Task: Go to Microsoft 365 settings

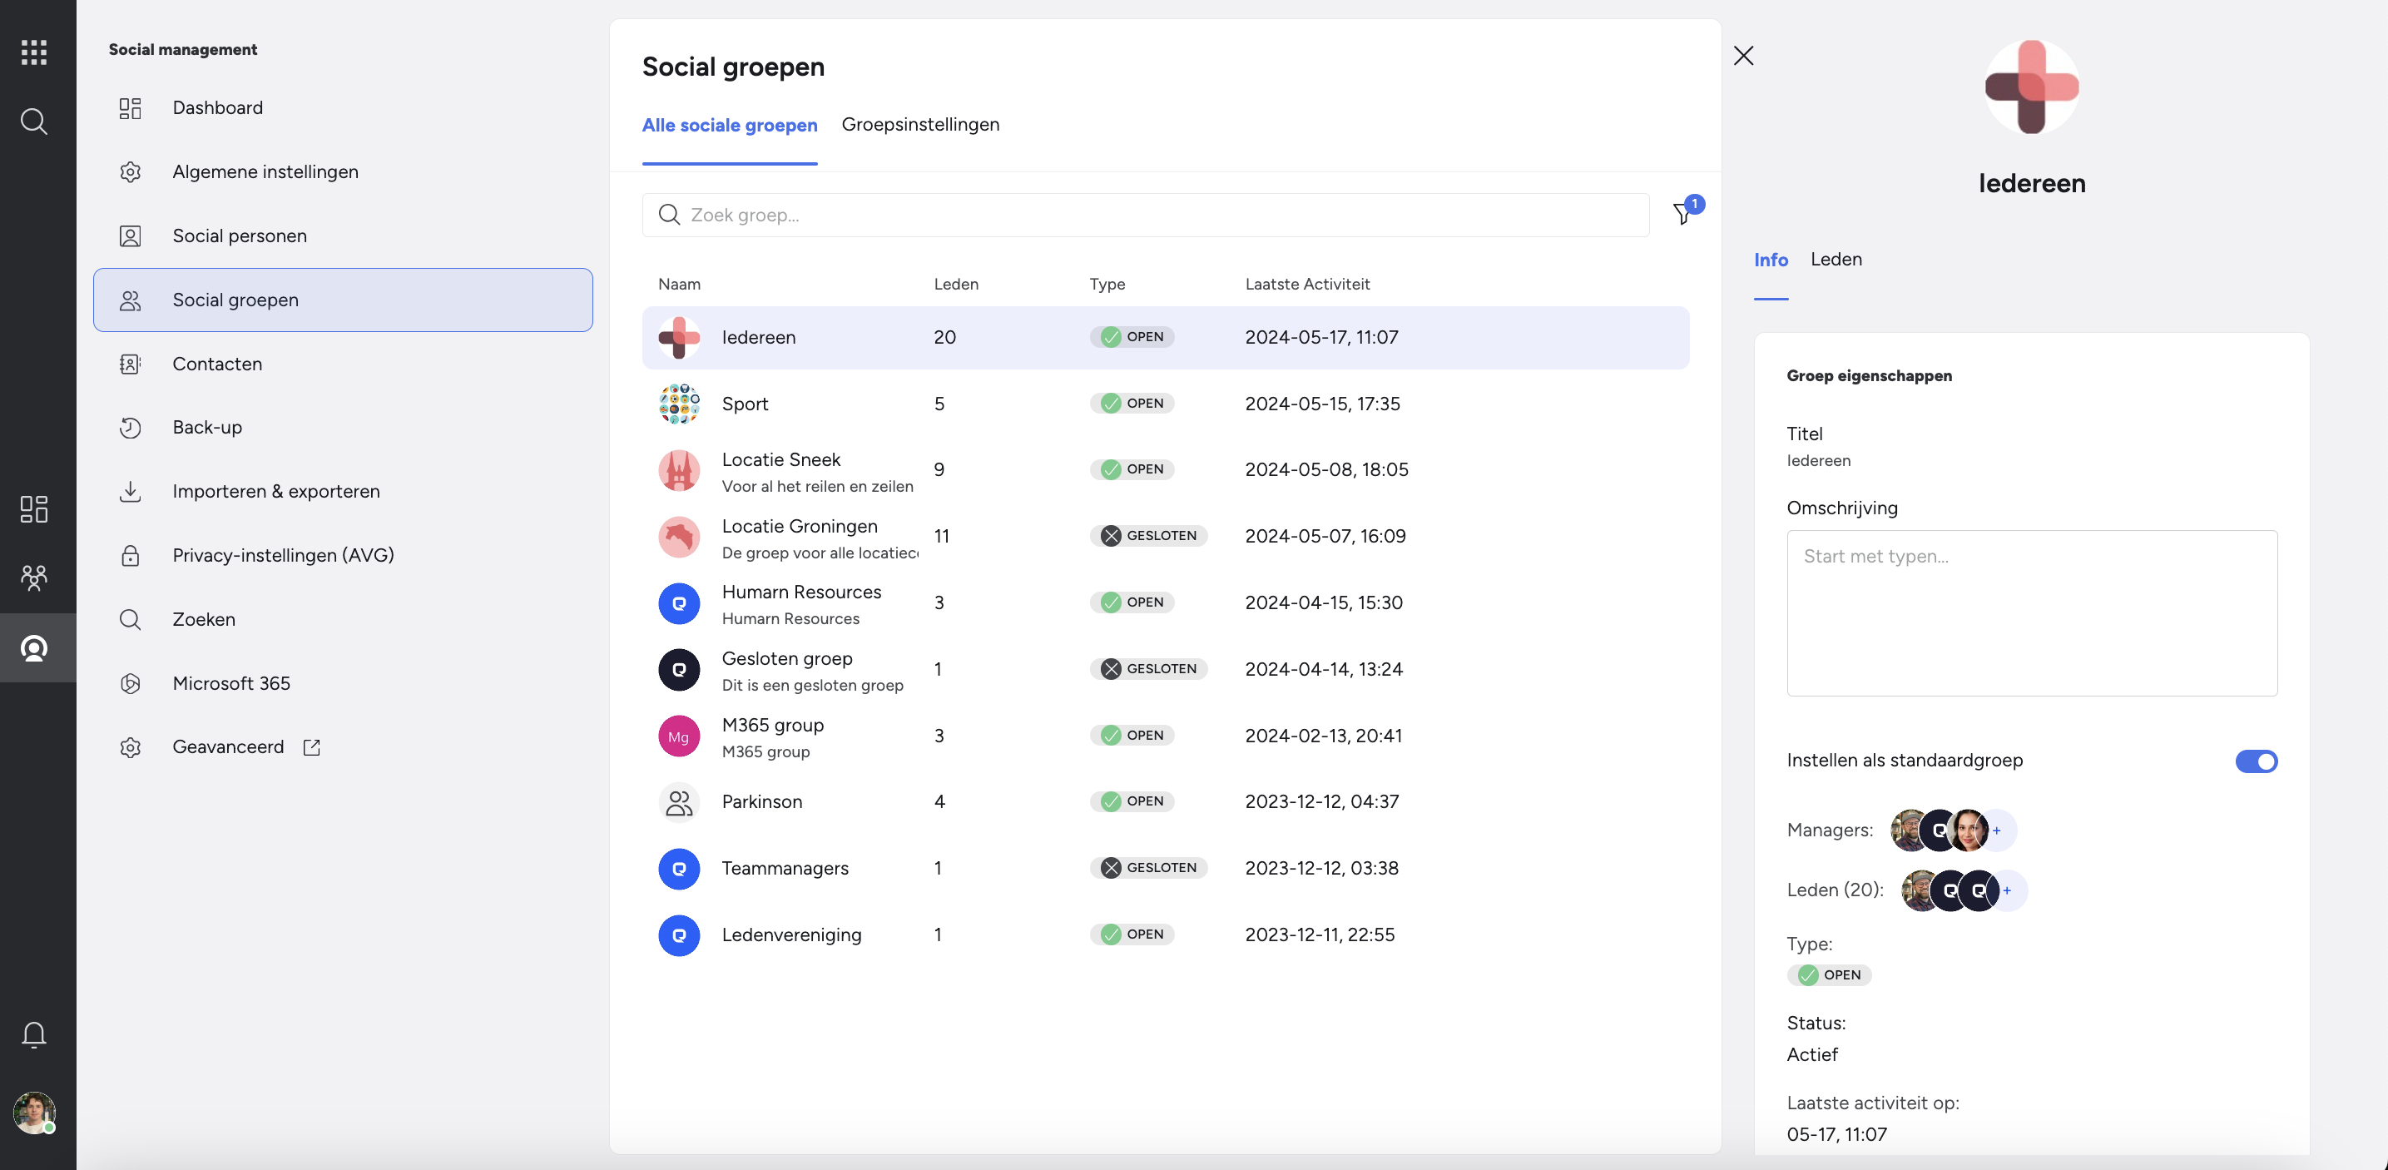Action: click(230, 683)
